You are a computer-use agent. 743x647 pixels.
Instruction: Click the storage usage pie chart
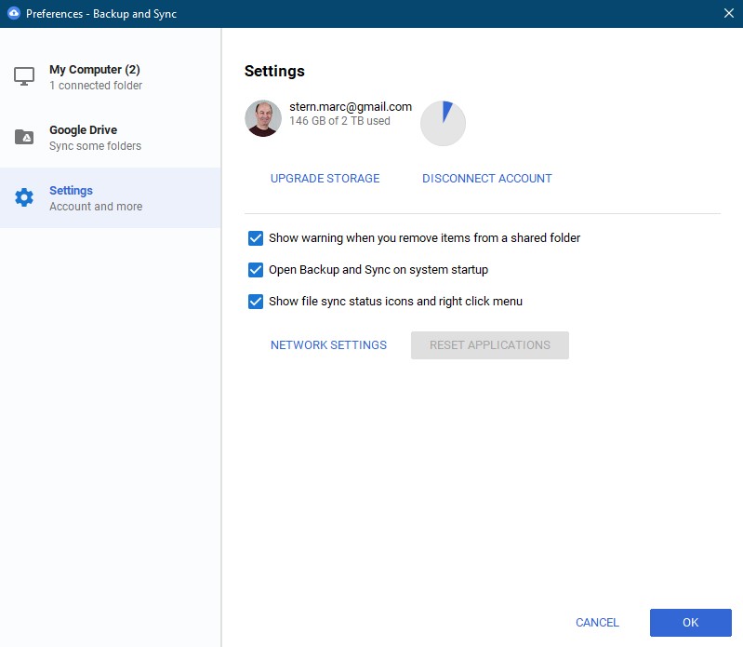tap(443, 123)
